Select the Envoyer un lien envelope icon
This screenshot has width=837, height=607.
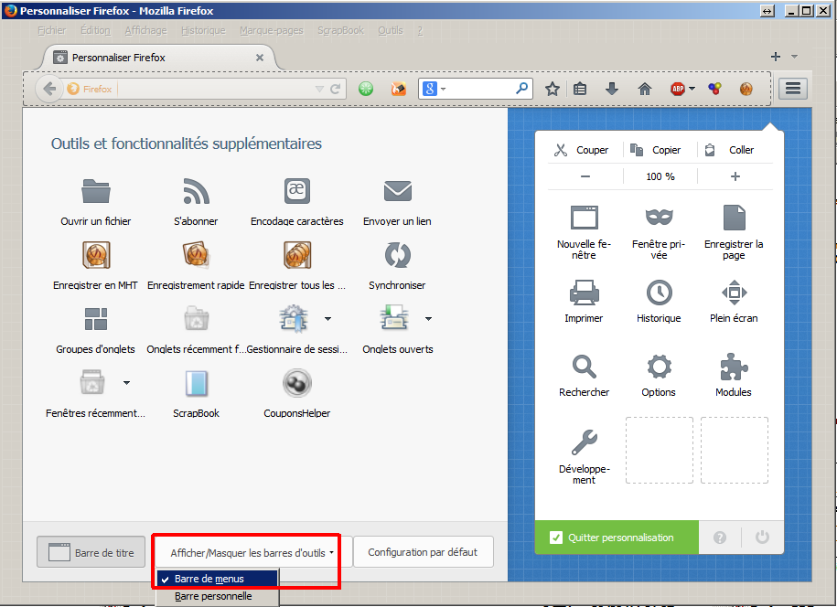tap(398, 191)
